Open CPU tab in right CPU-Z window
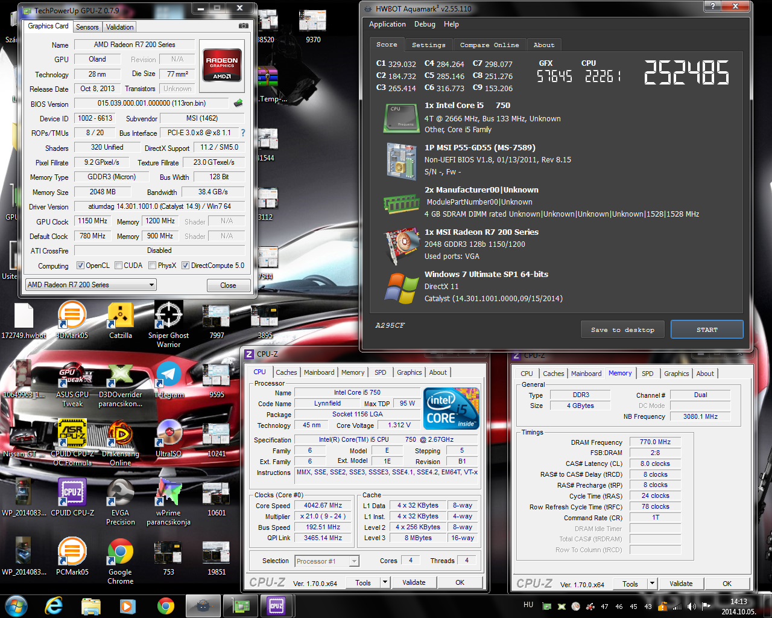Viewport: 772px width, 618px height. pyautogui.click(x=527, y=374)
